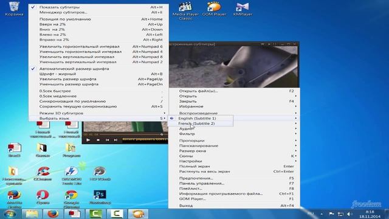Open Firefox from the taskbar

point(53,214)
